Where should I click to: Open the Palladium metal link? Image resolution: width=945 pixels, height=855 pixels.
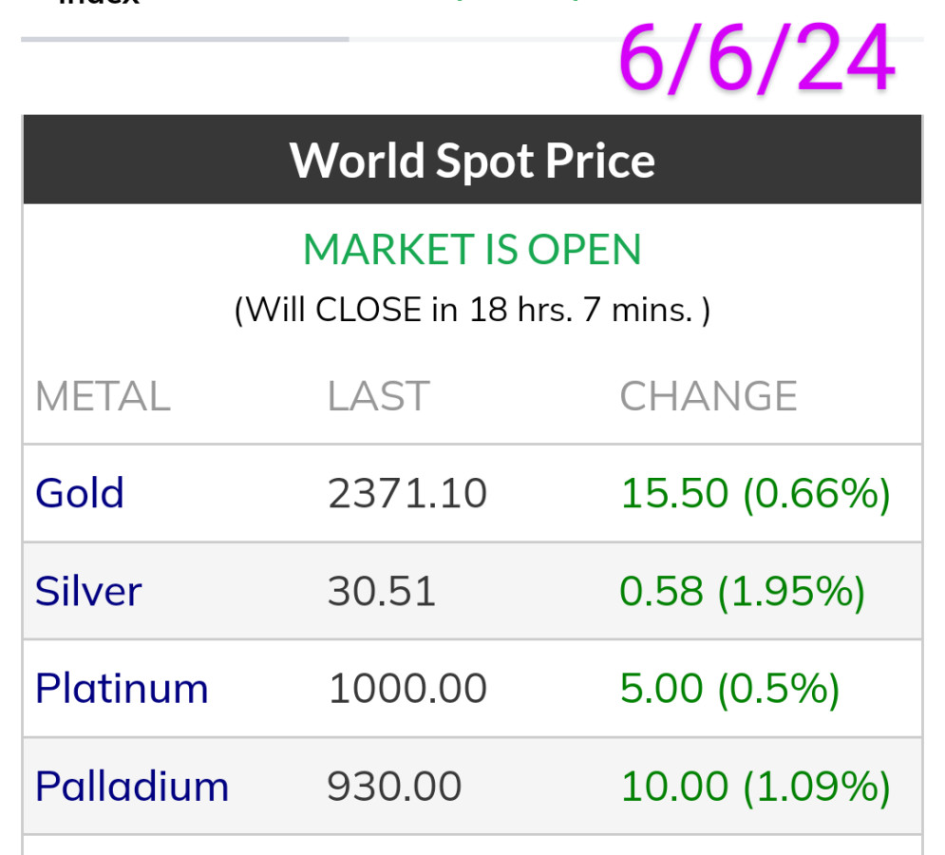[x=132, y=787]
